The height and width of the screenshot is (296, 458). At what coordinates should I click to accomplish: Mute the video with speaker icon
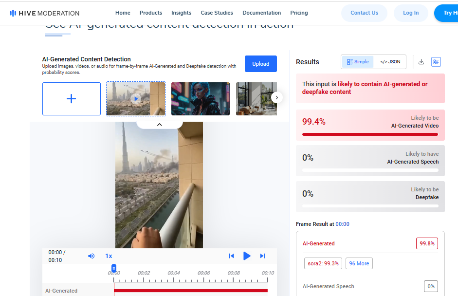(91, 256)
